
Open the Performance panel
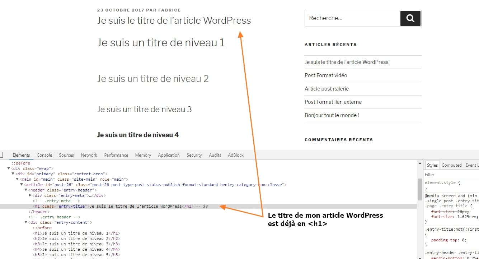point(116,155)
